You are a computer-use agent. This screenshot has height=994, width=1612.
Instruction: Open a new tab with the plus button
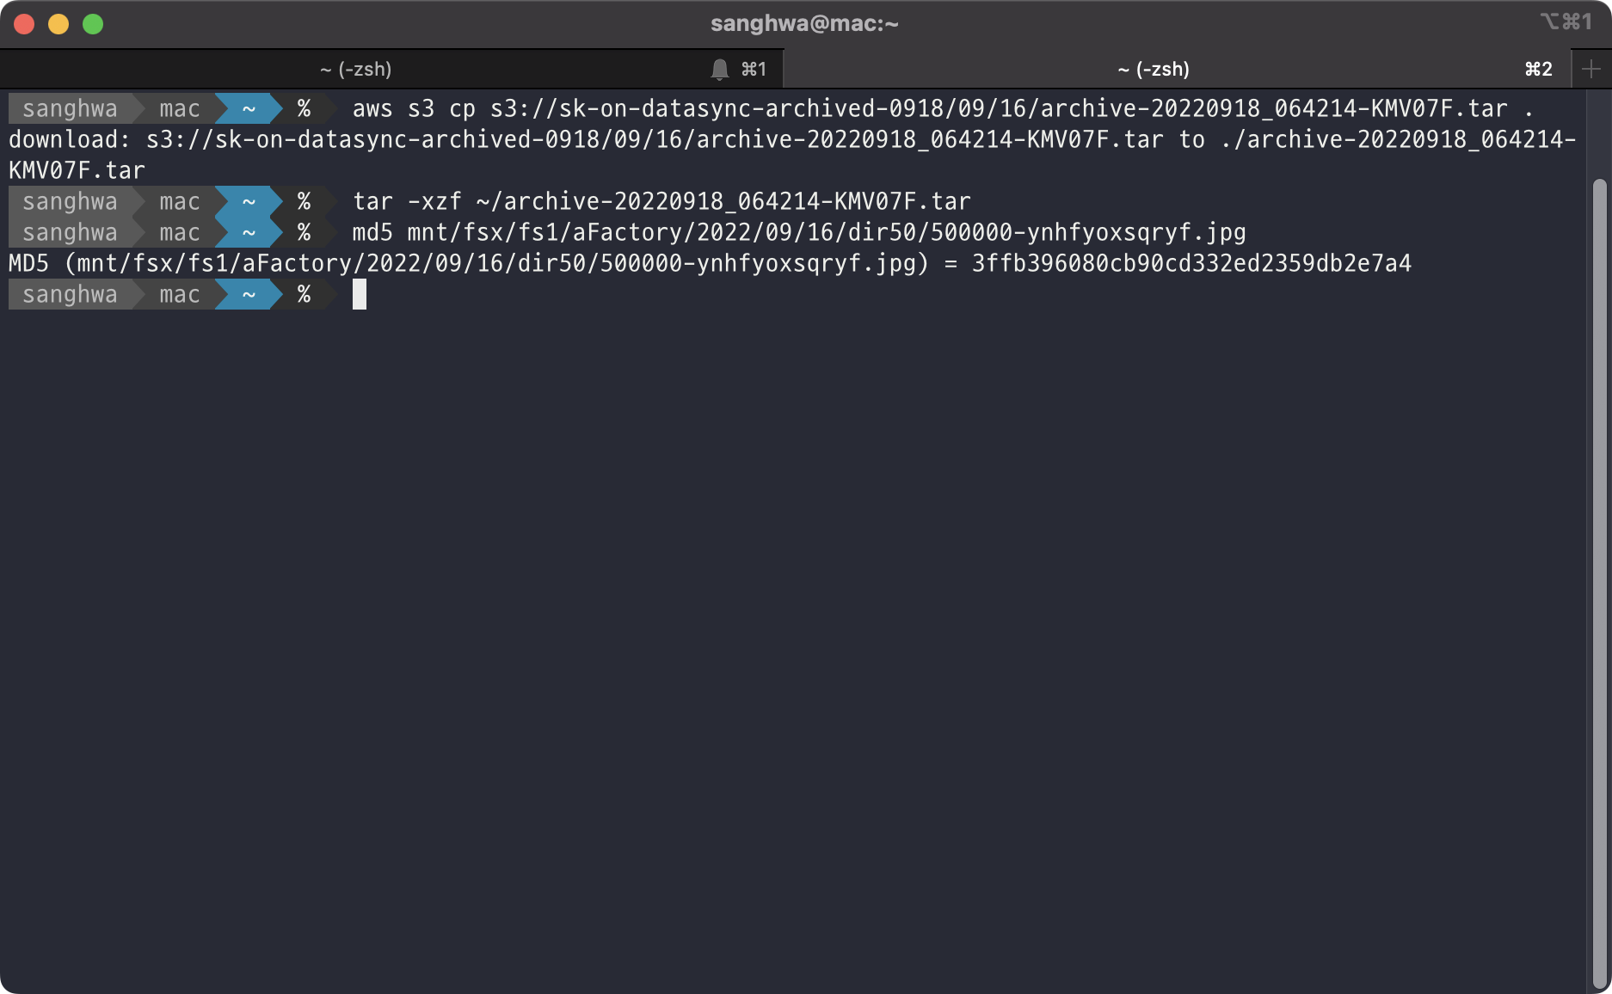coord(1591,69)
